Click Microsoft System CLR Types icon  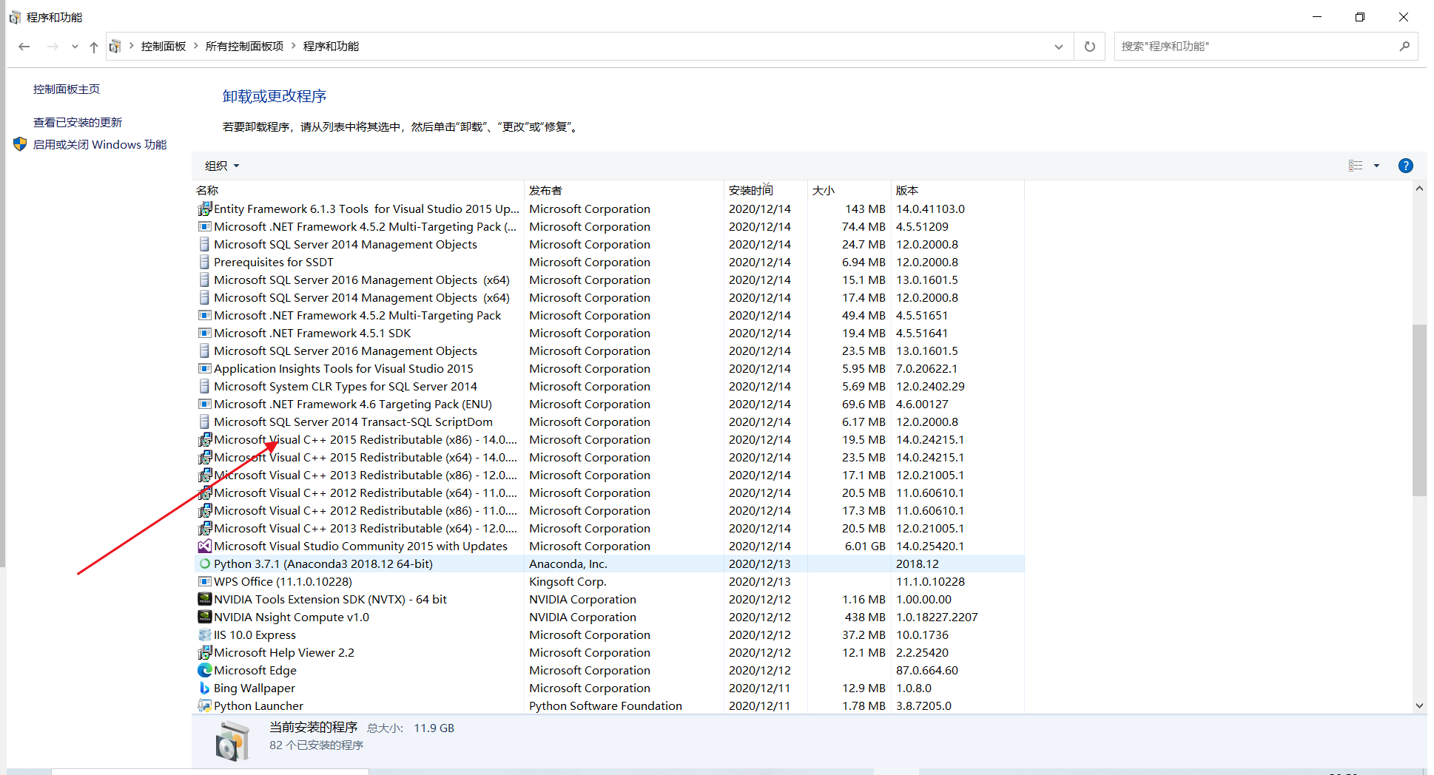point(205,387)
